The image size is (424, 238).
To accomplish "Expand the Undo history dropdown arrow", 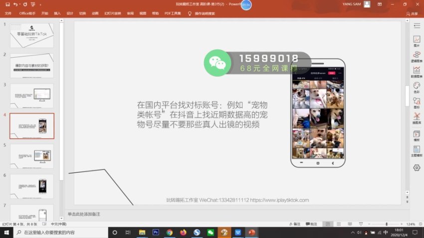I will (20, 4).
